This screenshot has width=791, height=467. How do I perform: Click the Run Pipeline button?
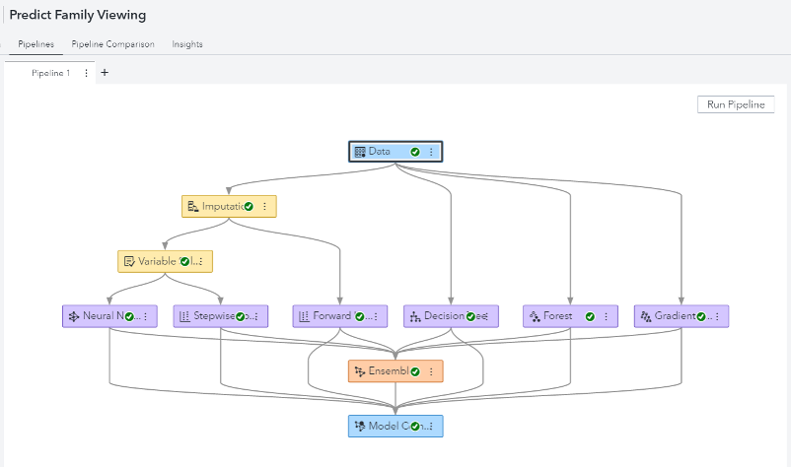tap(736, 104)
